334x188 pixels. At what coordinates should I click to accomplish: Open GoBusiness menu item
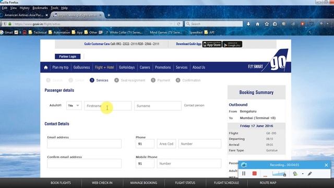[81, 67]
